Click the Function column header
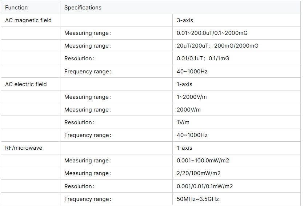 [x=16, y=8]
